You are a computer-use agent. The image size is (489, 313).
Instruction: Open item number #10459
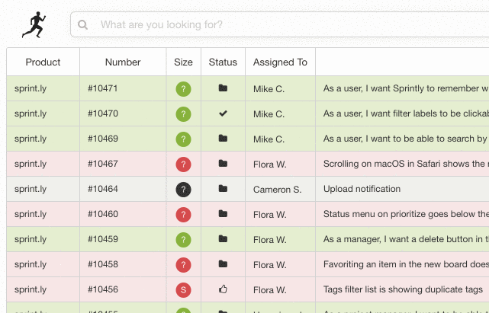pos(102,239)
